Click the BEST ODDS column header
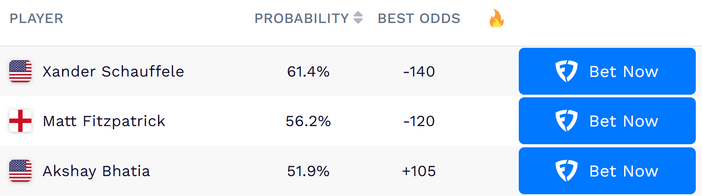The width and height of the screenshot is (702, 196). (x=419, y=19)
